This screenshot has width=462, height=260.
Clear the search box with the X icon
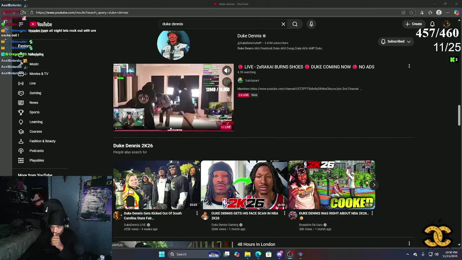(283, 24)
